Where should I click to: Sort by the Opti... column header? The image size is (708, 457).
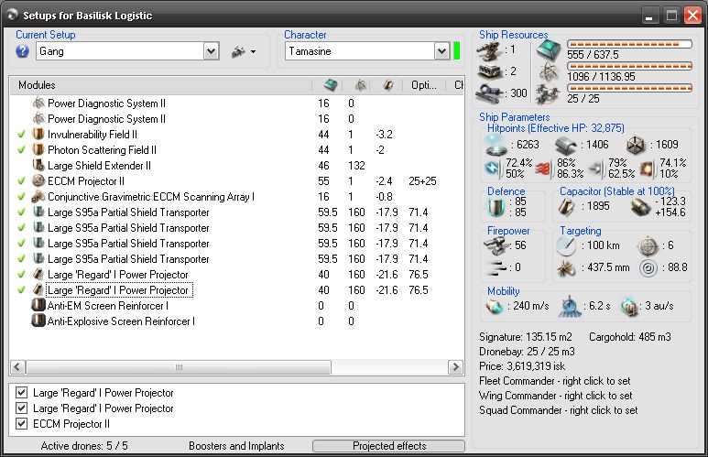tap(423, 85)
